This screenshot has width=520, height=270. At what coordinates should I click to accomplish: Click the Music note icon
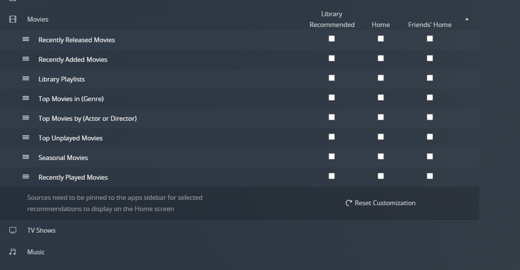coord(13,252)
